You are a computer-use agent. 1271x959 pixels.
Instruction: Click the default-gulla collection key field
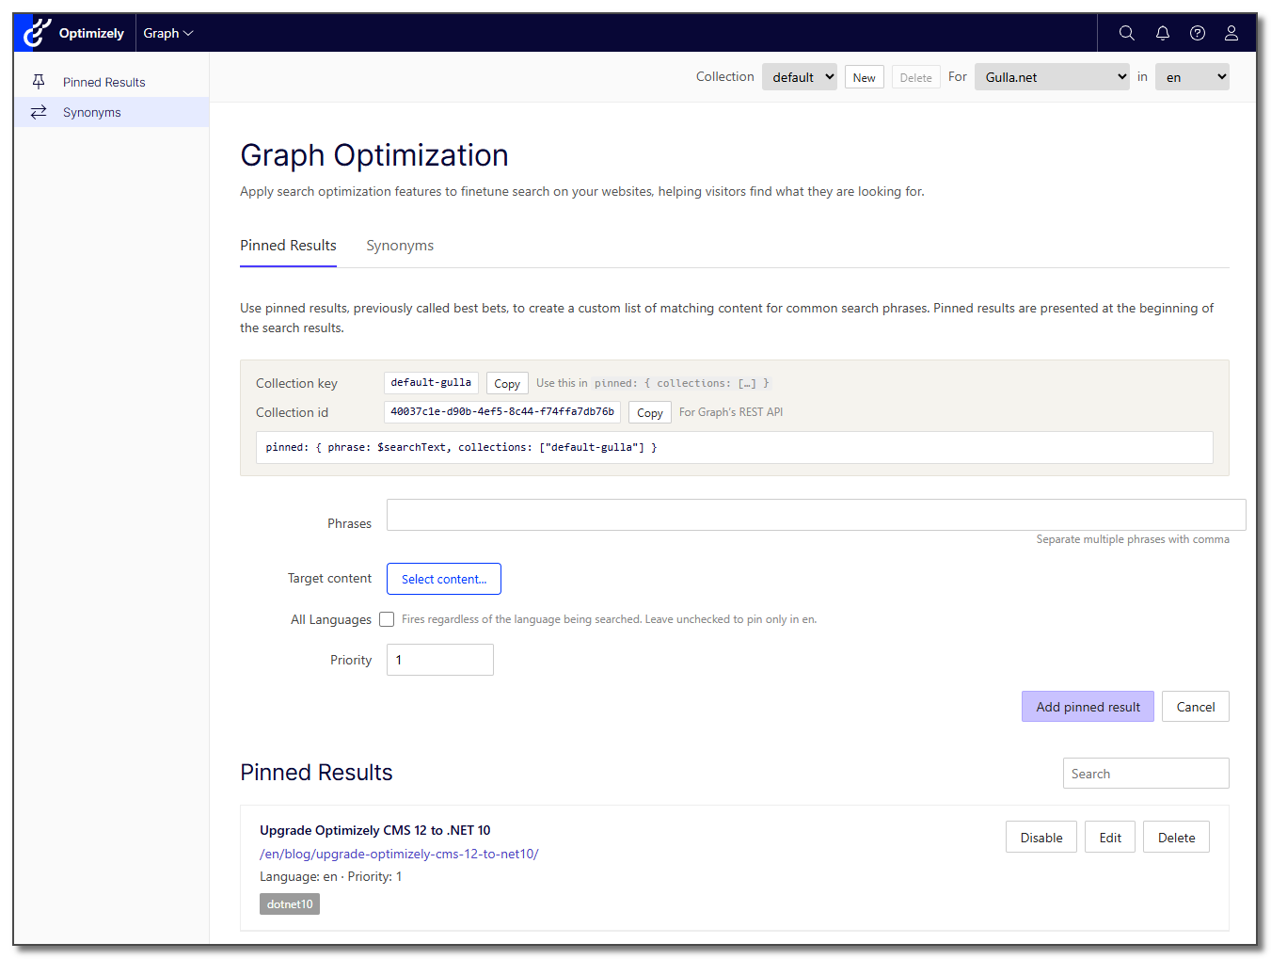coord(431,383)
